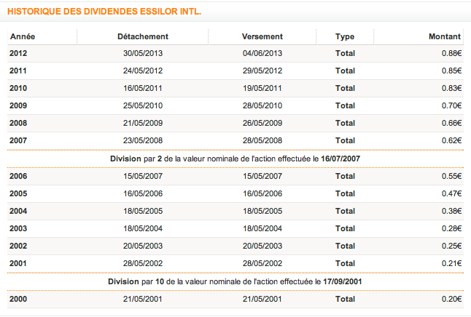Click the 'Montant' column header
The width and height of the screenshot is (471, 317).
(x=445, y=36)
